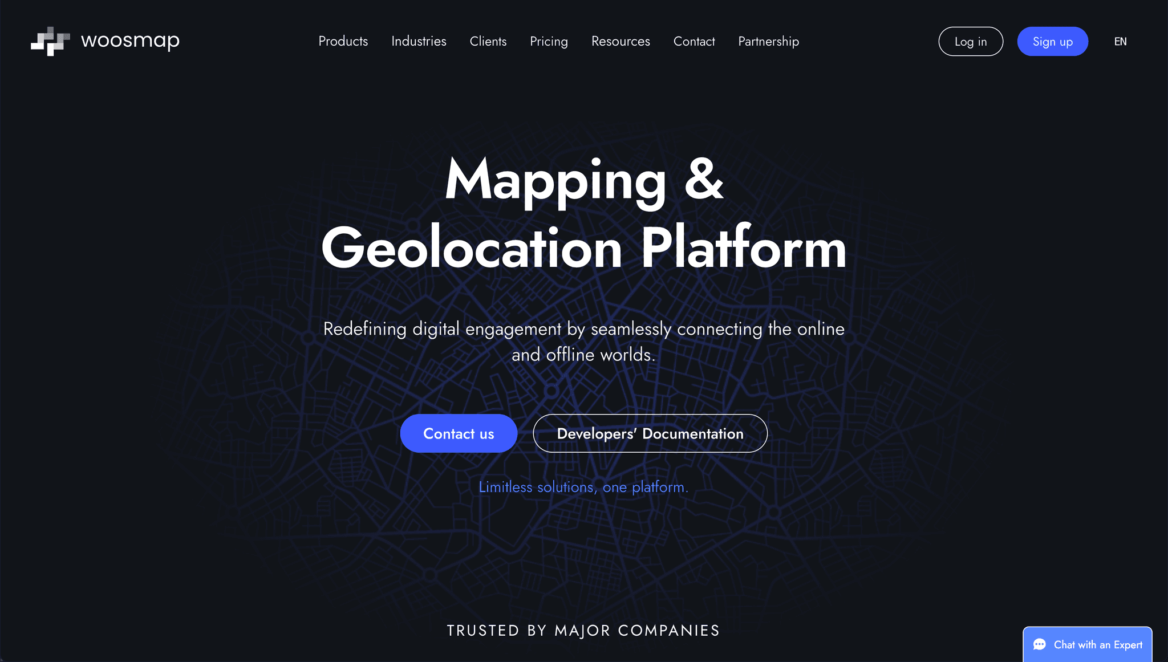The image size is (1168, 662).
Task: Click the grid/dots icon in logo
Action: pyautogui.click(x=50, y=41)
